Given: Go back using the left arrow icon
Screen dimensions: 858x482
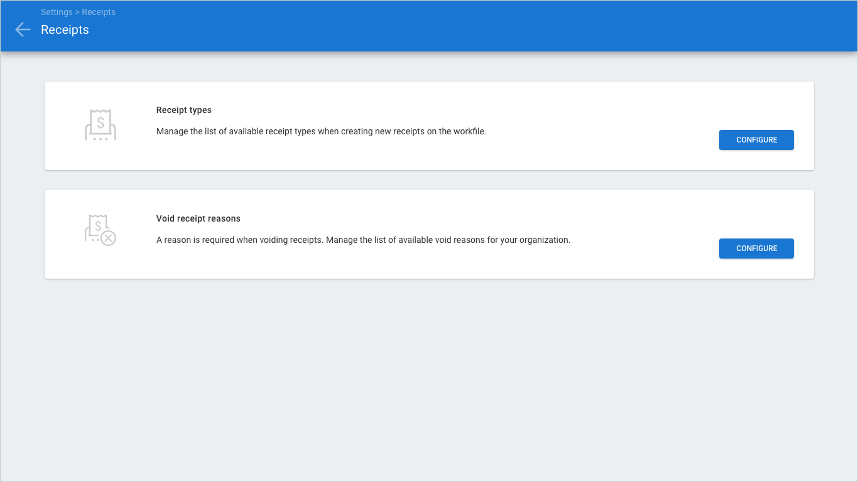Looking at the screenshot, I should [x=23, y=29].
